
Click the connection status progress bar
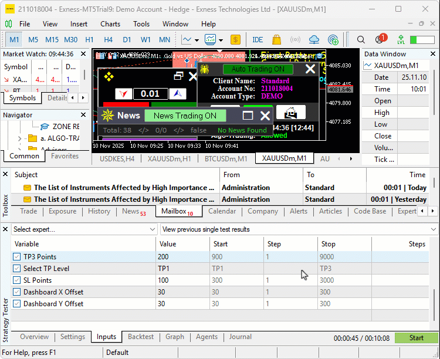click(x=422, y=40)
